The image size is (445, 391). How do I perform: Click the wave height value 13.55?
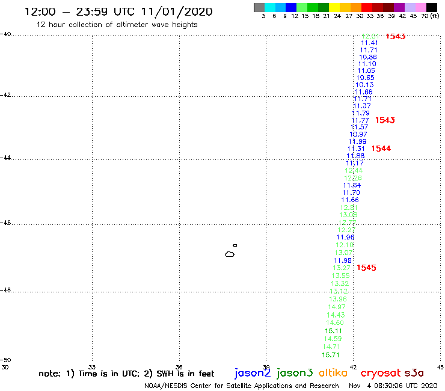click(x=340, y=276)
